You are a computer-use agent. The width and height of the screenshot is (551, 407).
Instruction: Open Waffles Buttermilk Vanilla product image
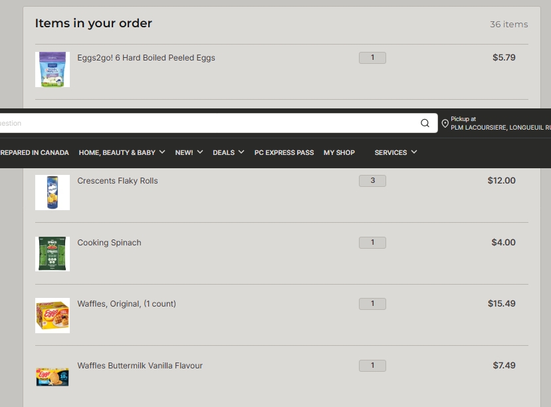(53, 377)
